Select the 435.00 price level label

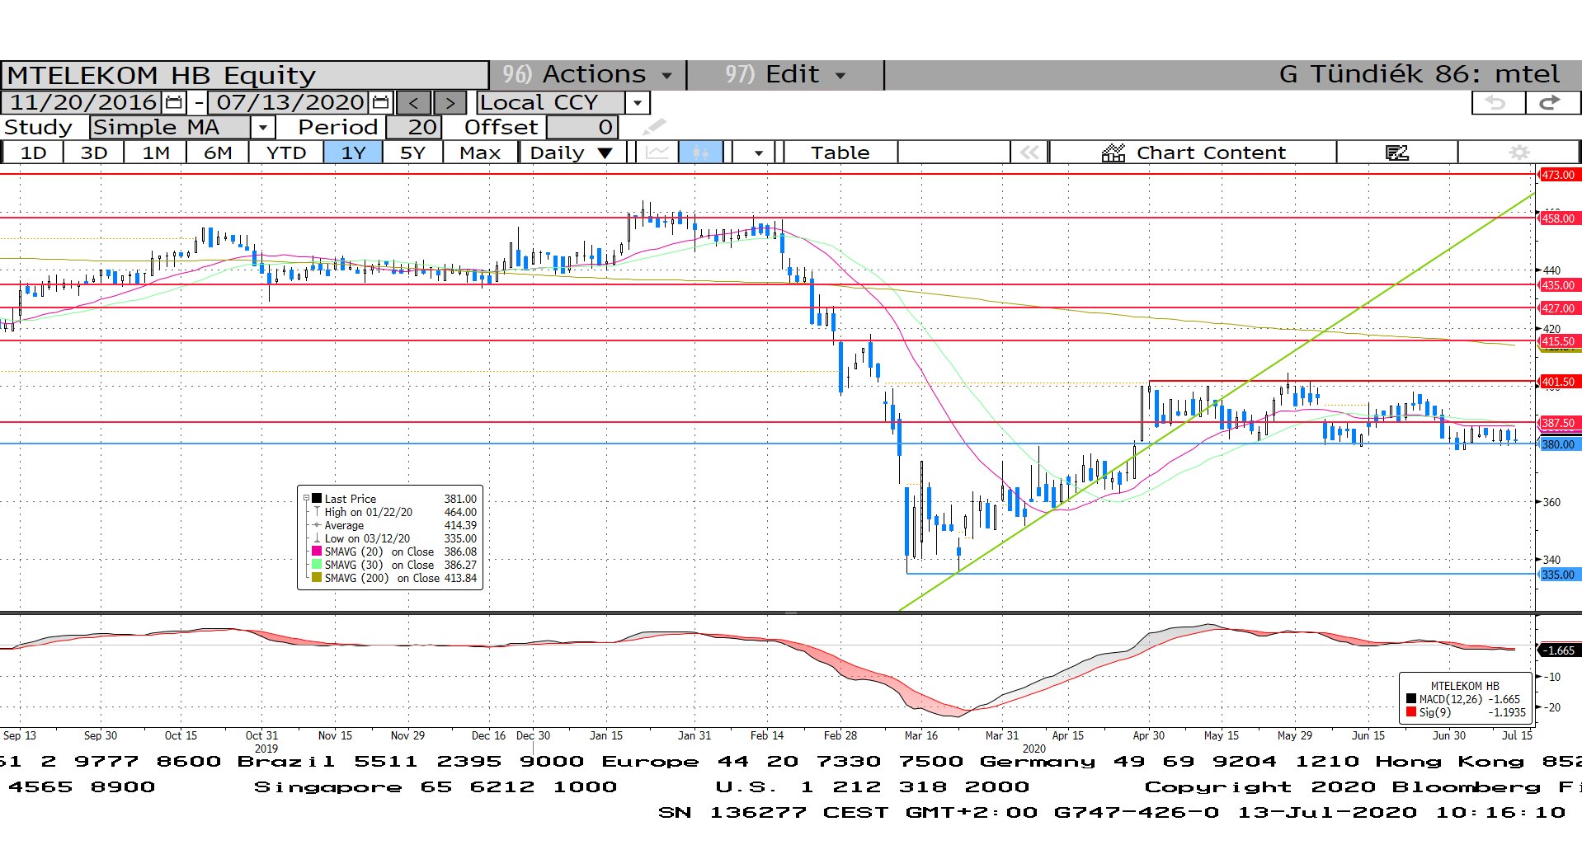pos(1559,285)
